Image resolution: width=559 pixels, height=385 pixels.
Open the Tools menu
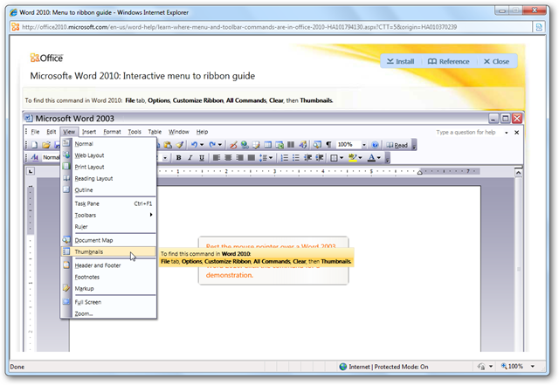135,132
